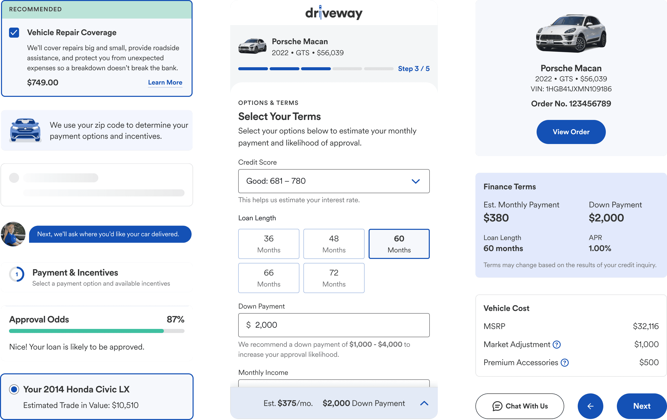Open the Learn More link
Viewport: 667px width, 420px height.
[x=165, y=82]
